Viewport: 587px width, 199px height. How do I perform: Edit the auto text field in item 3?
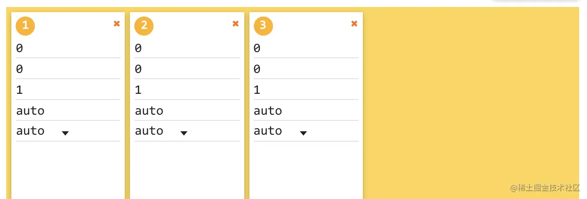coord(306,111)
